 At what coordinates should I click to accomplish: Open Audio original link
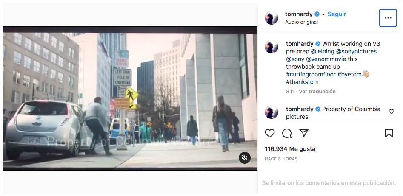(301, 22)
